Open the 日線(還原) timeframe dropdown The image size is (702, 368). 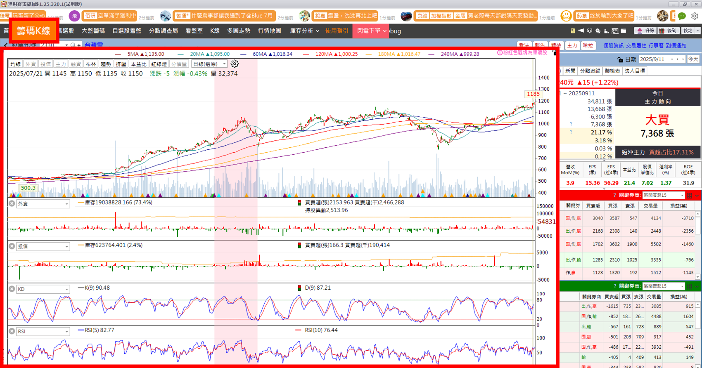tap(210, 64)
